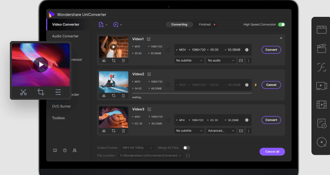Open Output Format MP4 HD 1080p dropdown
330x175 pixels.
click(137, 148)
